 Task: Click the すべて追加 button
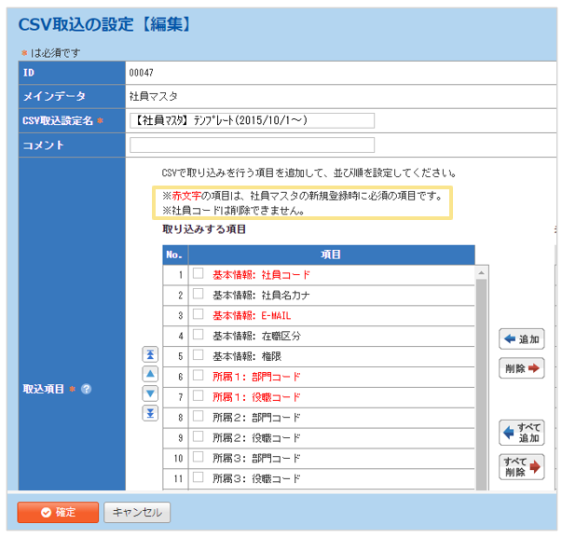[x=521, y=433]
